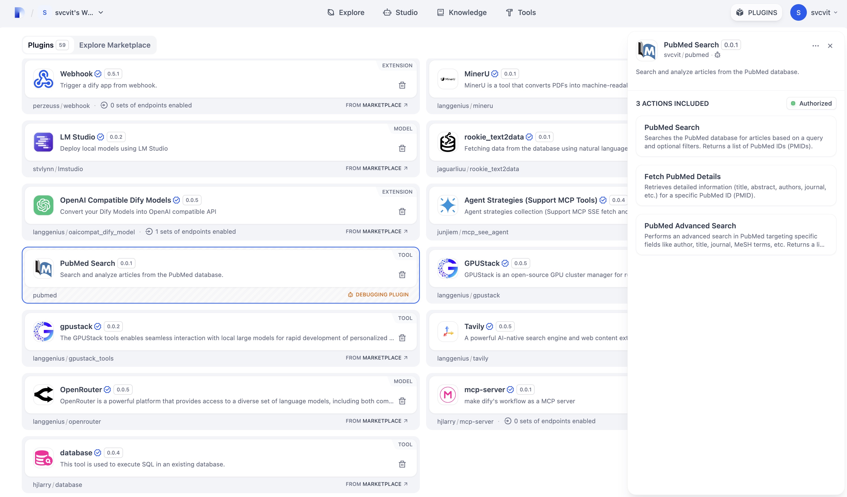Open the Studio navigation item
The height and width of the screenshot is (497, 847).
pyautogui.click(x=400, y=13)
